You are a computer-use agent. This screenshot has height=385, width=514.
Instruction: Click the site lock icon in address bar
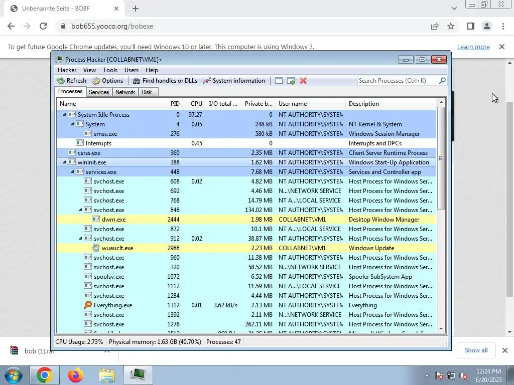[63, 26]
